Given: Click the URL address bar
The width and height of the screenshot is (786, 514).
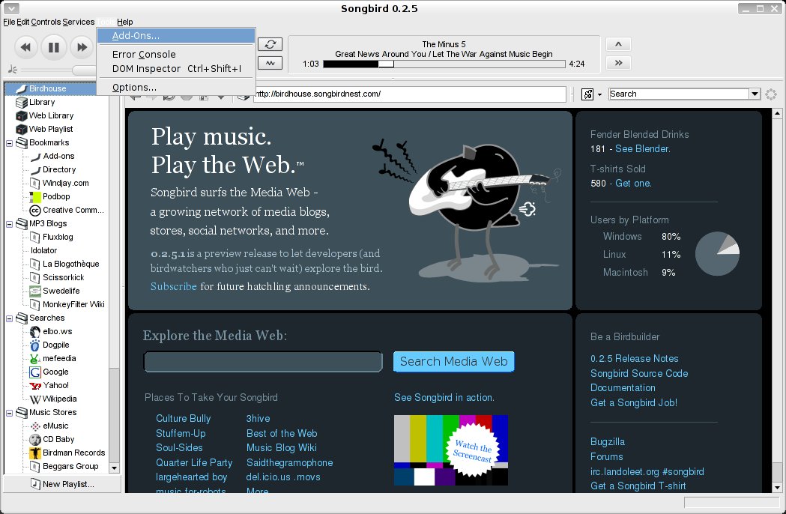Looking at the screenshot, I should click(410, 94).
